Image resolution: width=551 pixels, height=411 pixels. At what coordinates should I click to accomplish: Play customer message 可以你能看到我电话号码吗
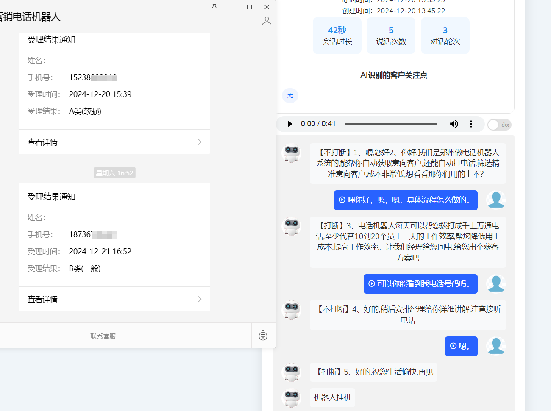pyautogui.click(x=420, y=284)
